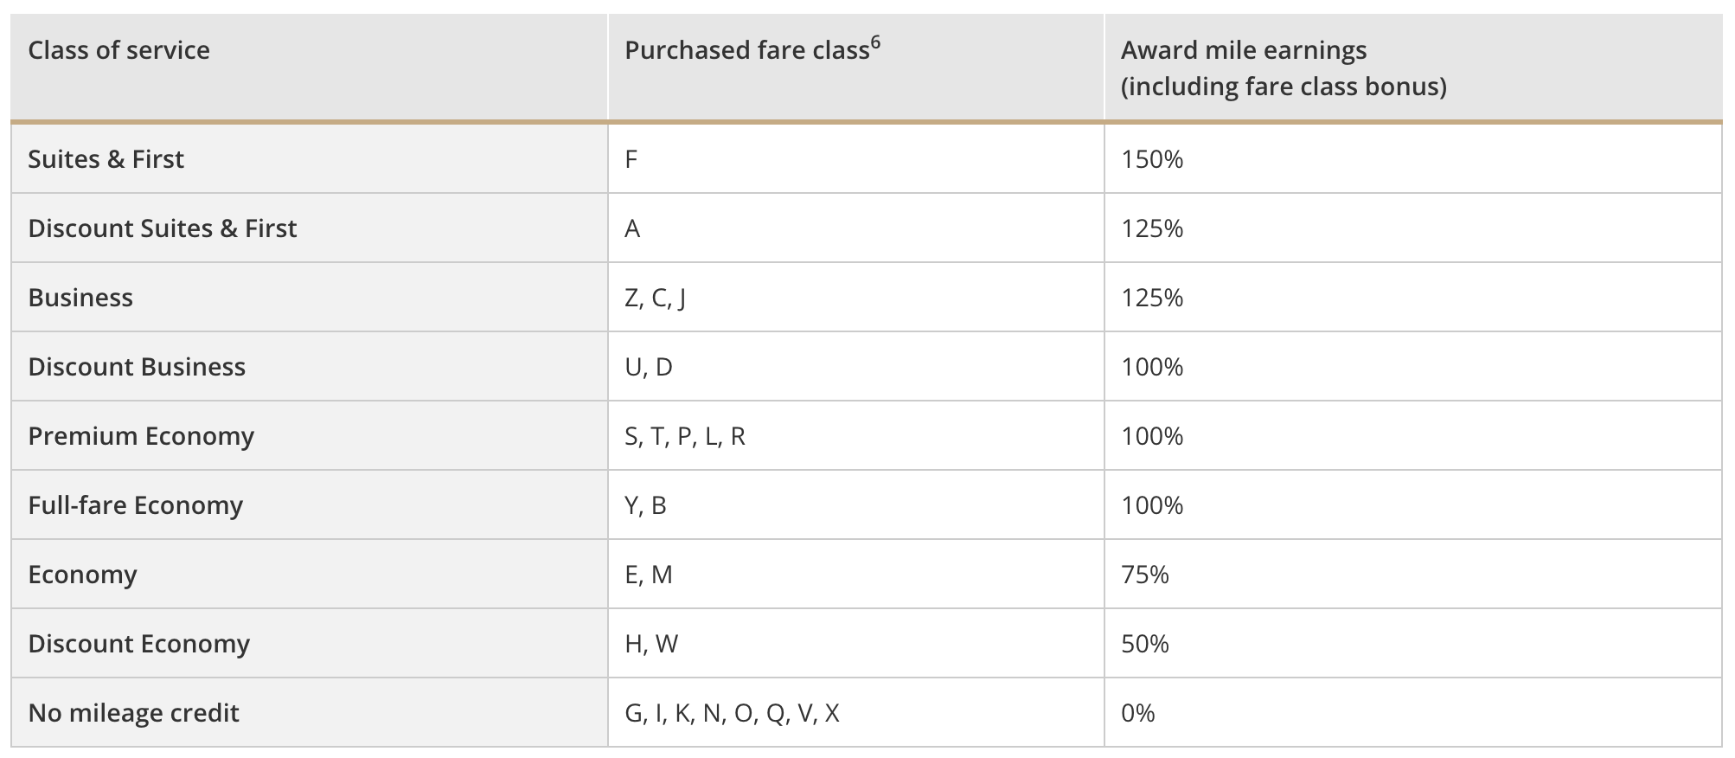The height and width of the screenshot is (758, 1735).
Task: Click the 'G, I, K, N, O, Q, V, X' cell
Action: click(732, 713)
